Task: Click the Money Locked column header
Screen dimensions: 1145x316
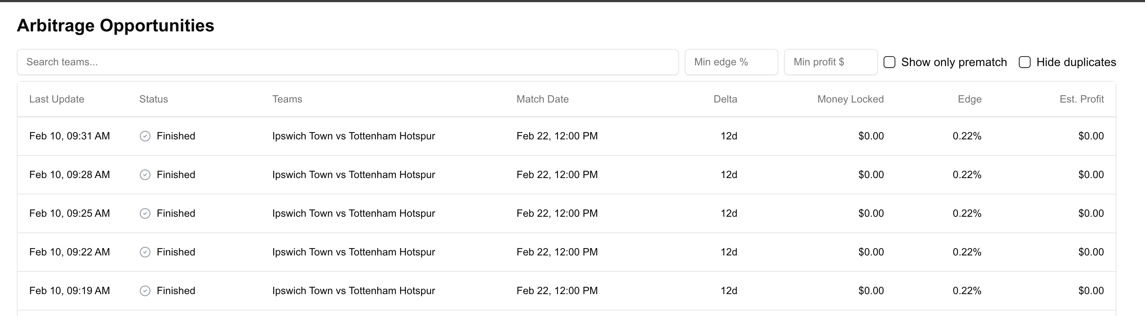Action: 850,99
